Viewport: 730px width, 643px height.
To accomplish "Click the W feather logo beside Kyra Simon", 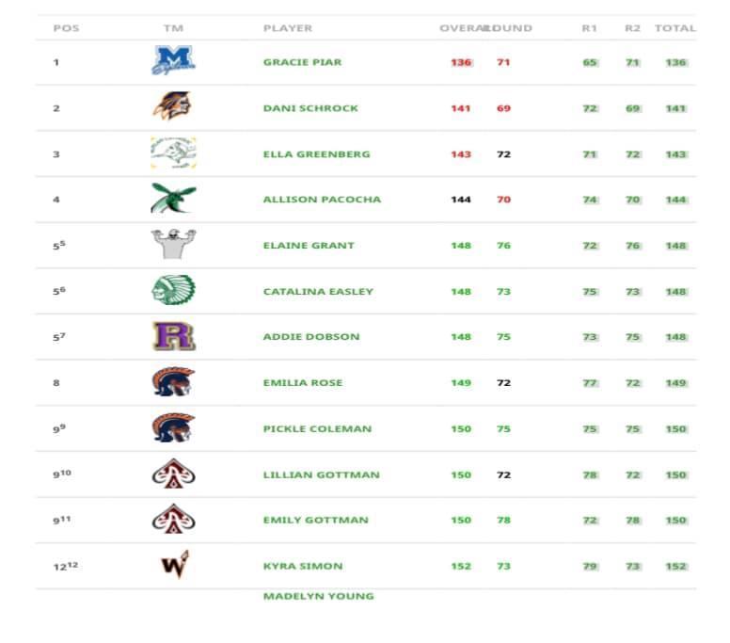I will click(x=173, y=566).
